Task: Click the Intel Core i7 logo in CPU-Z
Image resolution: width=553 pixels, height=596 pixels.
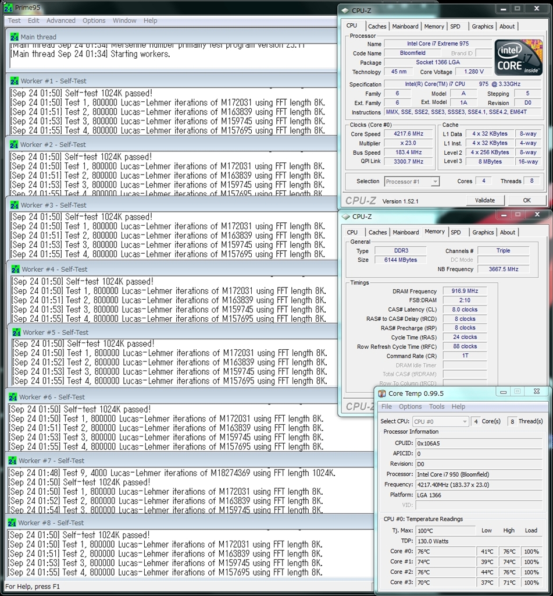Action: (x=518, y=57)
